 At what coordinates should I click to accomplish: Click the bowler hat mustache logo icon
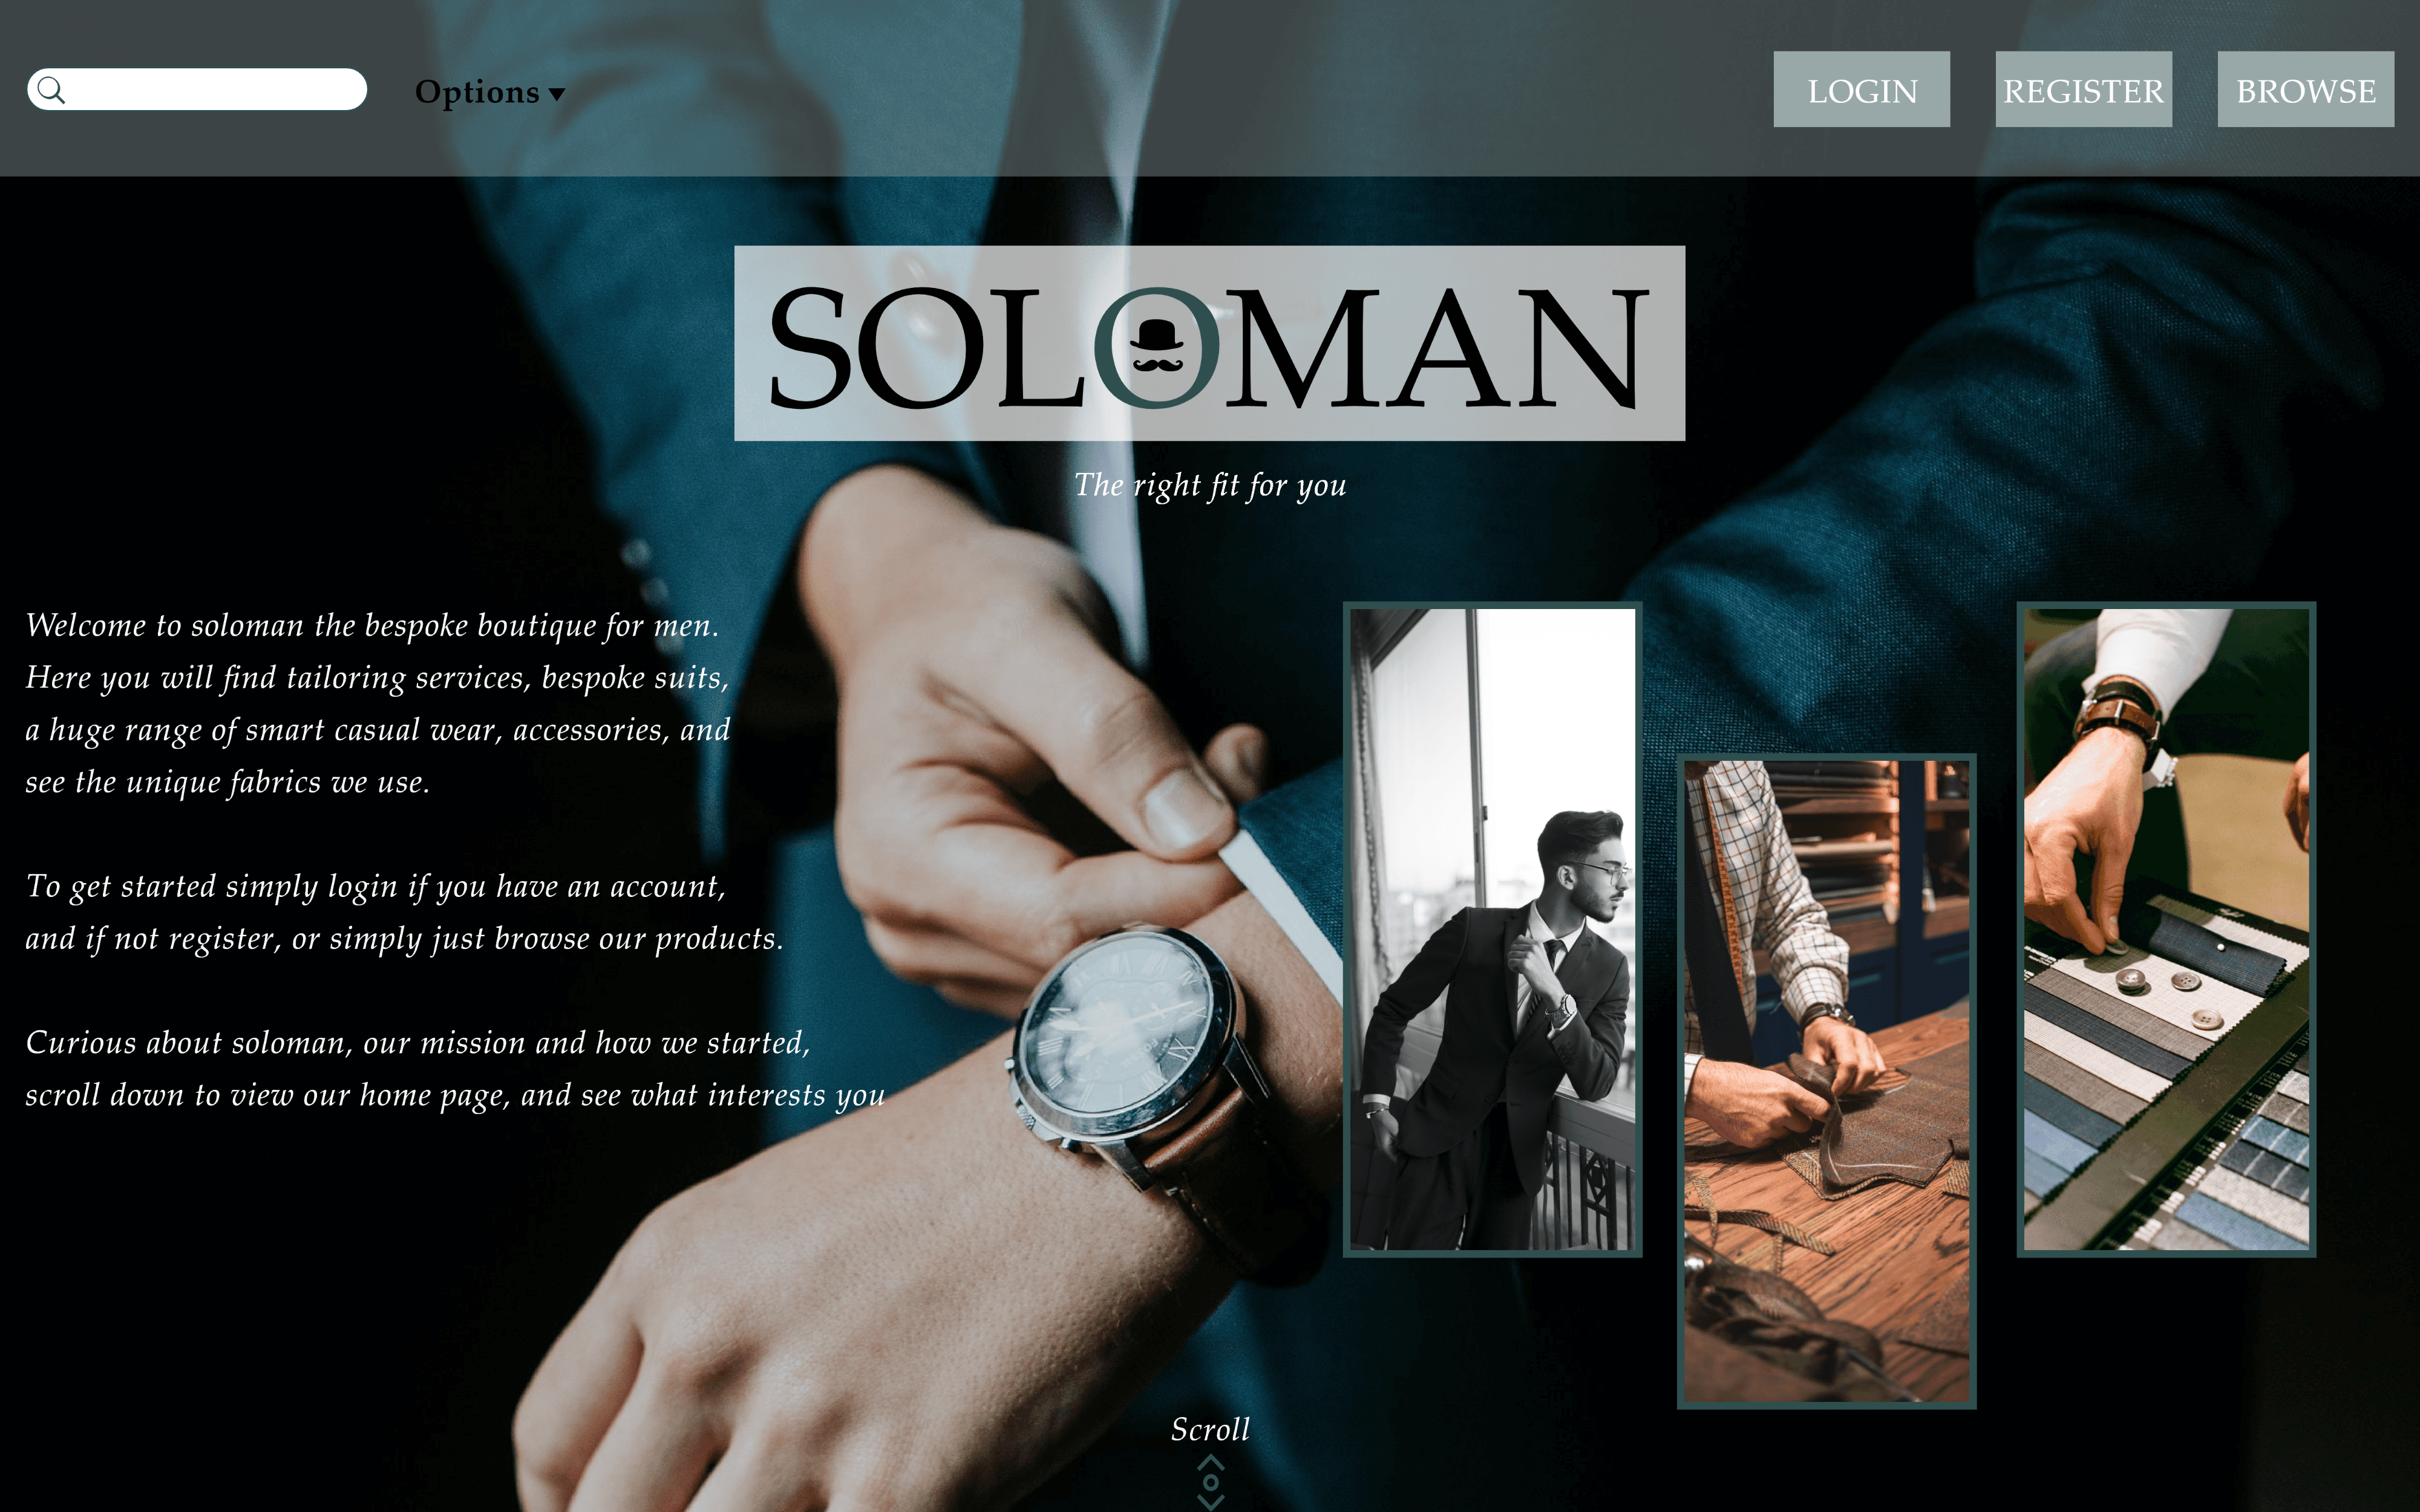[x=1156, y=347]
